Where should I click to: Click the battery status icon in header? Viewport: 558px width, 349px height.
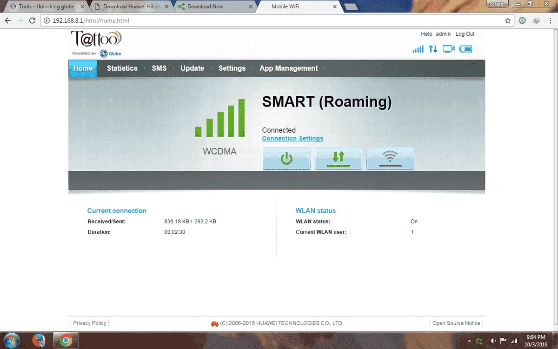(466, 49)
